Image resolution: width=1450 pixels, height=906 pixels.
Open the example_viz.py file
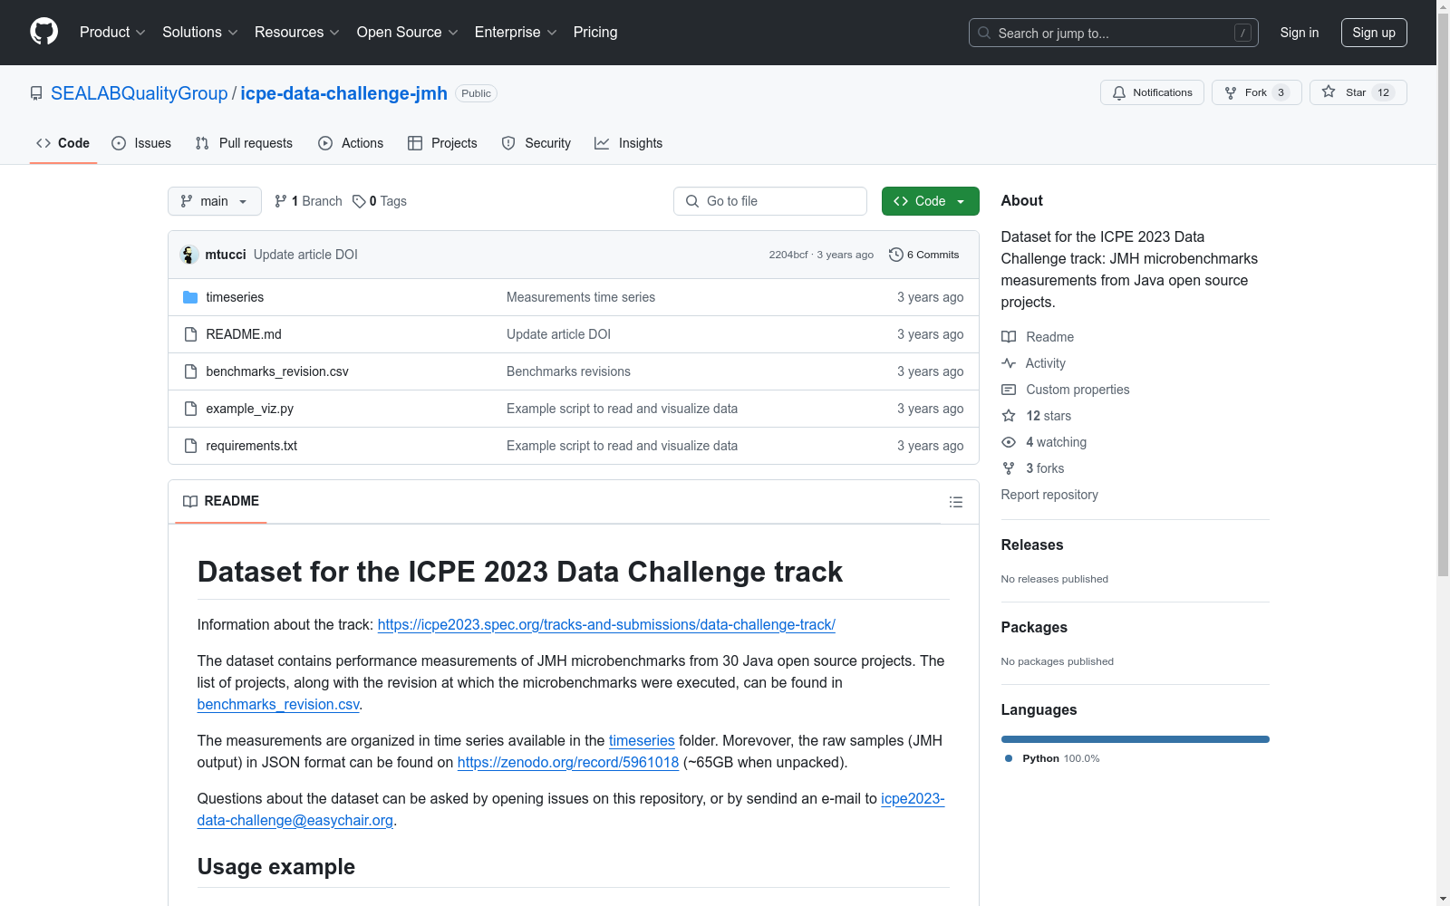(x=250, y=409)
